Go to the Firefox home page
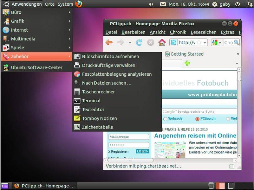Image resolution: width=254 pixels, height=190 pixels. pos(162,42)
